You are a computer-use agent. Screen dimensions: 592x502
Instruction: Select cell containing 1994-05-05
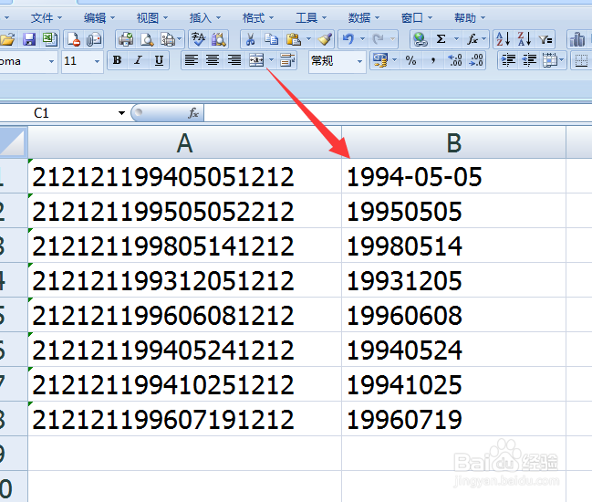(453, 176)
